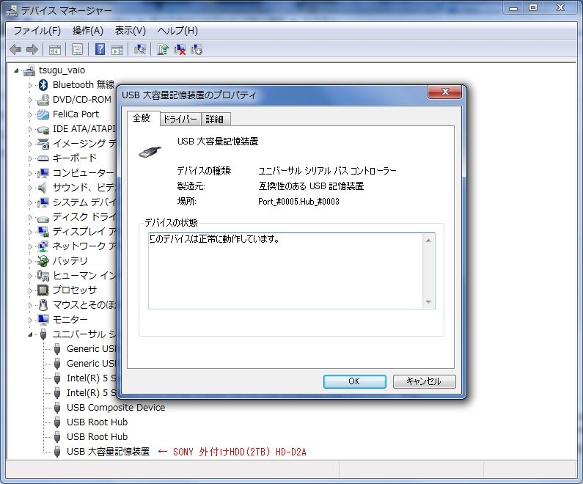The width and height of the screenshot is (583, 484).
Task: Expand the モニター node
Action: (x=31, y=320)
